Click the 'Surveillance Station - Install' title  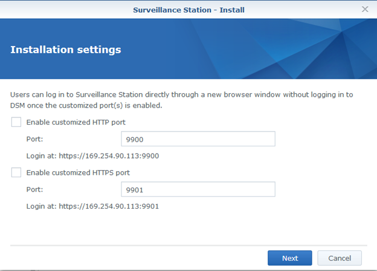coord(188,10)
